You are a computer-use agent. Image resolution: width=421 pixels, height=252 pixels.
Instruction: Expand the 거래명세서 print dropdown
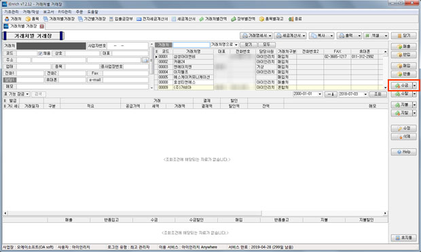pos(270,36)
